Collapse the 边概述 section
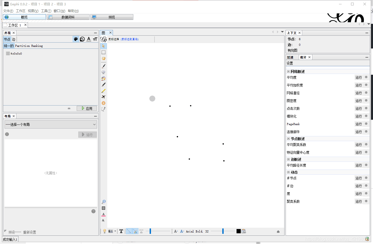The height and width of the screenshot is (244, 373). pos(289,159)
